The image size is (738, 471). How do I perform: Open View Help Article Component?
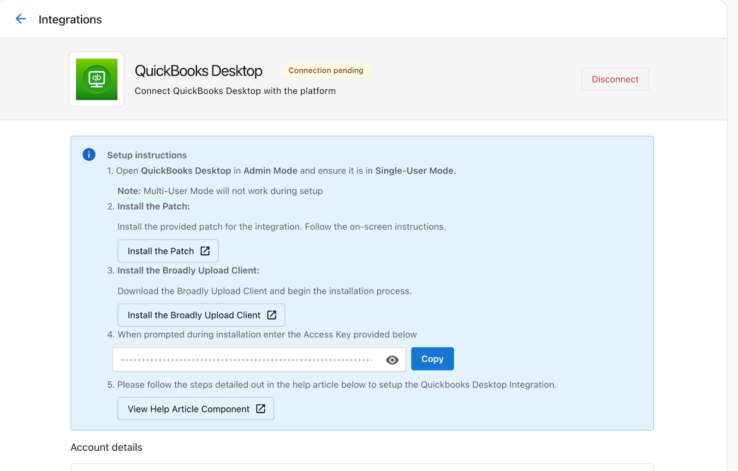(196, 409)
